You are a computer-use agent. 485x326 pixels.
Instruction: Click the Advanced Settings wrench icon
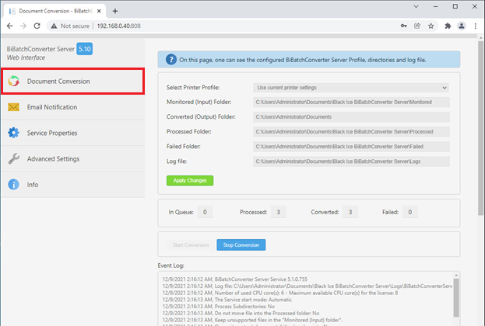tap(13, 158)
